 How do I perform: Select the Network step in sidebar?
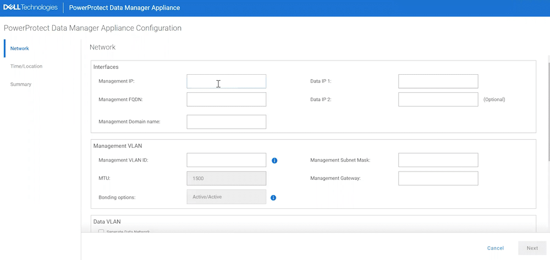pos(20,48)
